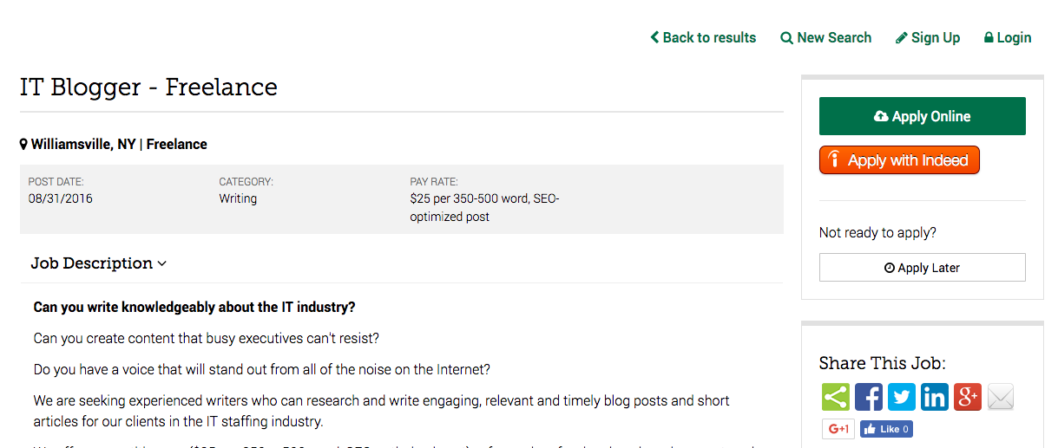The width and height of the screenshot is (1058, 448).
Task: Share this job on Google Plus
Action: coord(968,397)
